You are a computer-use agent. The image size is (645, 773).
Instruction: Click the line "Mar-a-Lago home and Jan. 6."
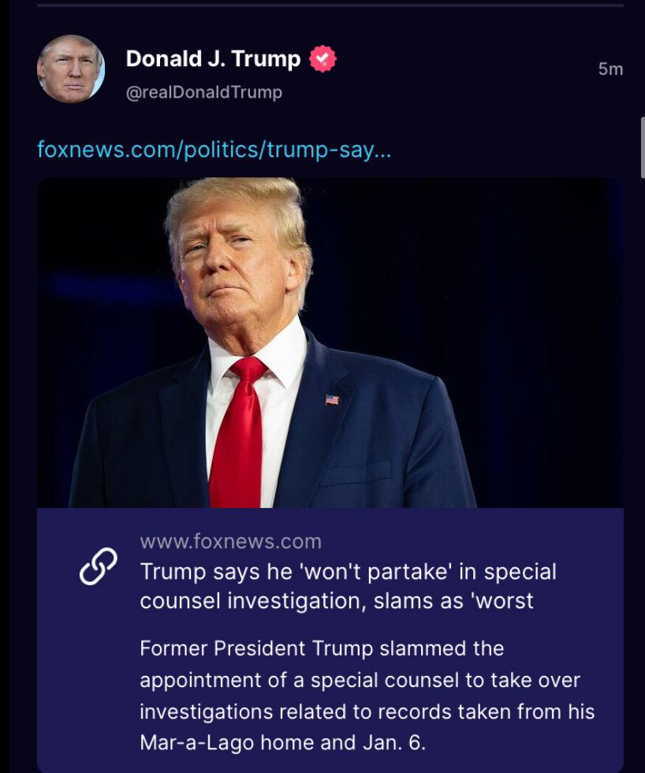[282, 743]
